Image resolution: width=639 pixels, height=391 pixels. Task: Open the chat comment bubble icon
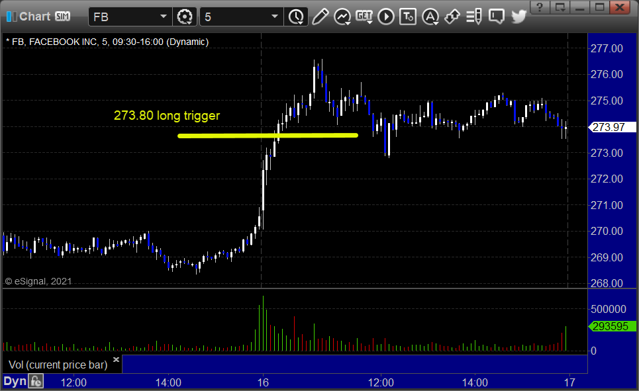497,17
